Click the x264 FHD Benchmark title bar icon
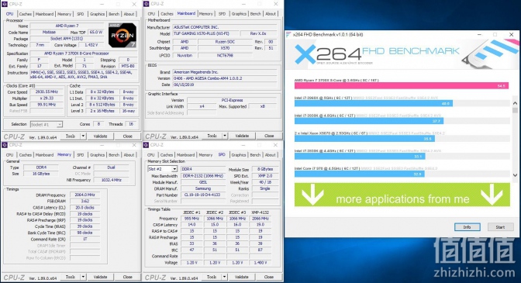Viewport: 521px width, 283px height. pyautogui.click(x=288, y=35)
